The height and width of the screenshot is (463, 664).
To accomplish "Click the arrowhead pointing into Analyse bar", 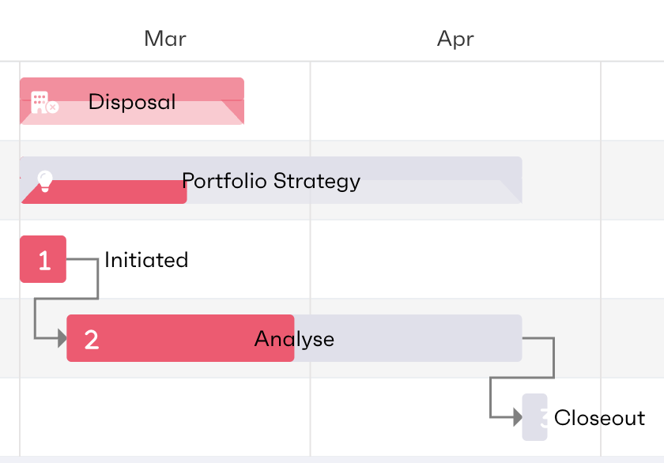I will tap(62, 339).
